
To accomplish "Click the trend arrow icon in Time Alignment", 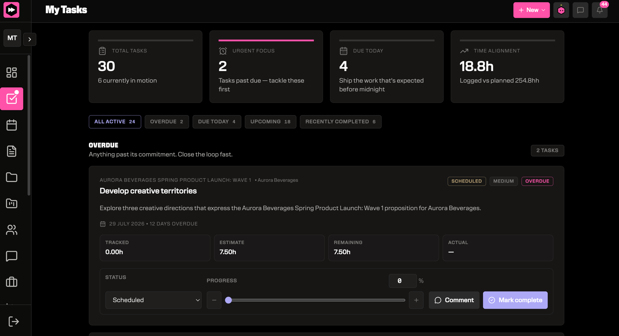I will [464, 51].
